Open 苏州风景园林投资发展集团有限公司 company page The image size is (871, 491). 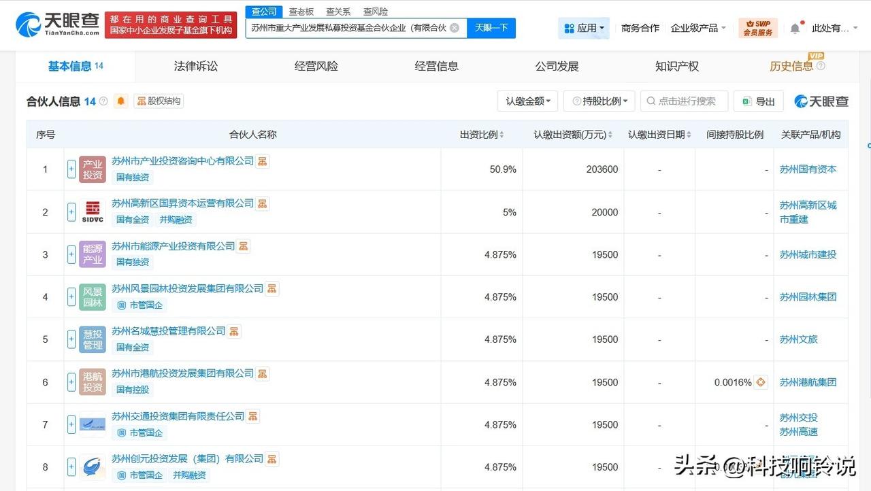[x=187, y=288]
